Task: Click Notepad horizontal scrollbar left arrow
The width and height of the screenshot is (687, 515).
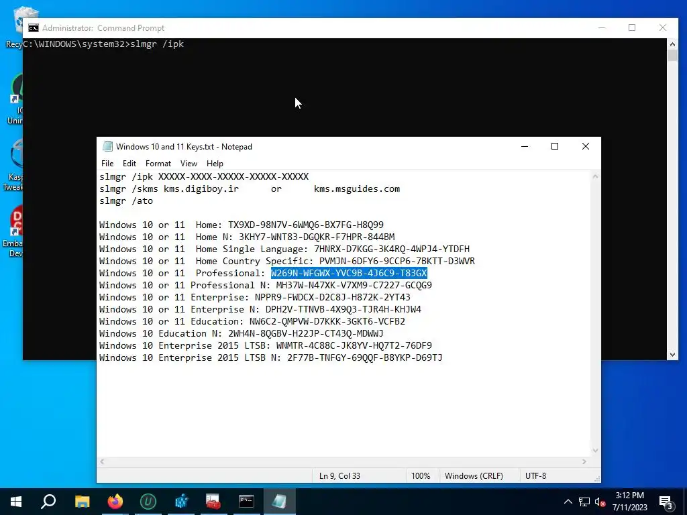Action: (102, 461)
